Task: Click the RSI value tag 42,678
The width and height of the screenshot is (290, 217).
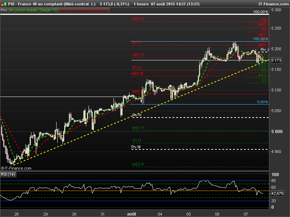Action: pos(277,193)
